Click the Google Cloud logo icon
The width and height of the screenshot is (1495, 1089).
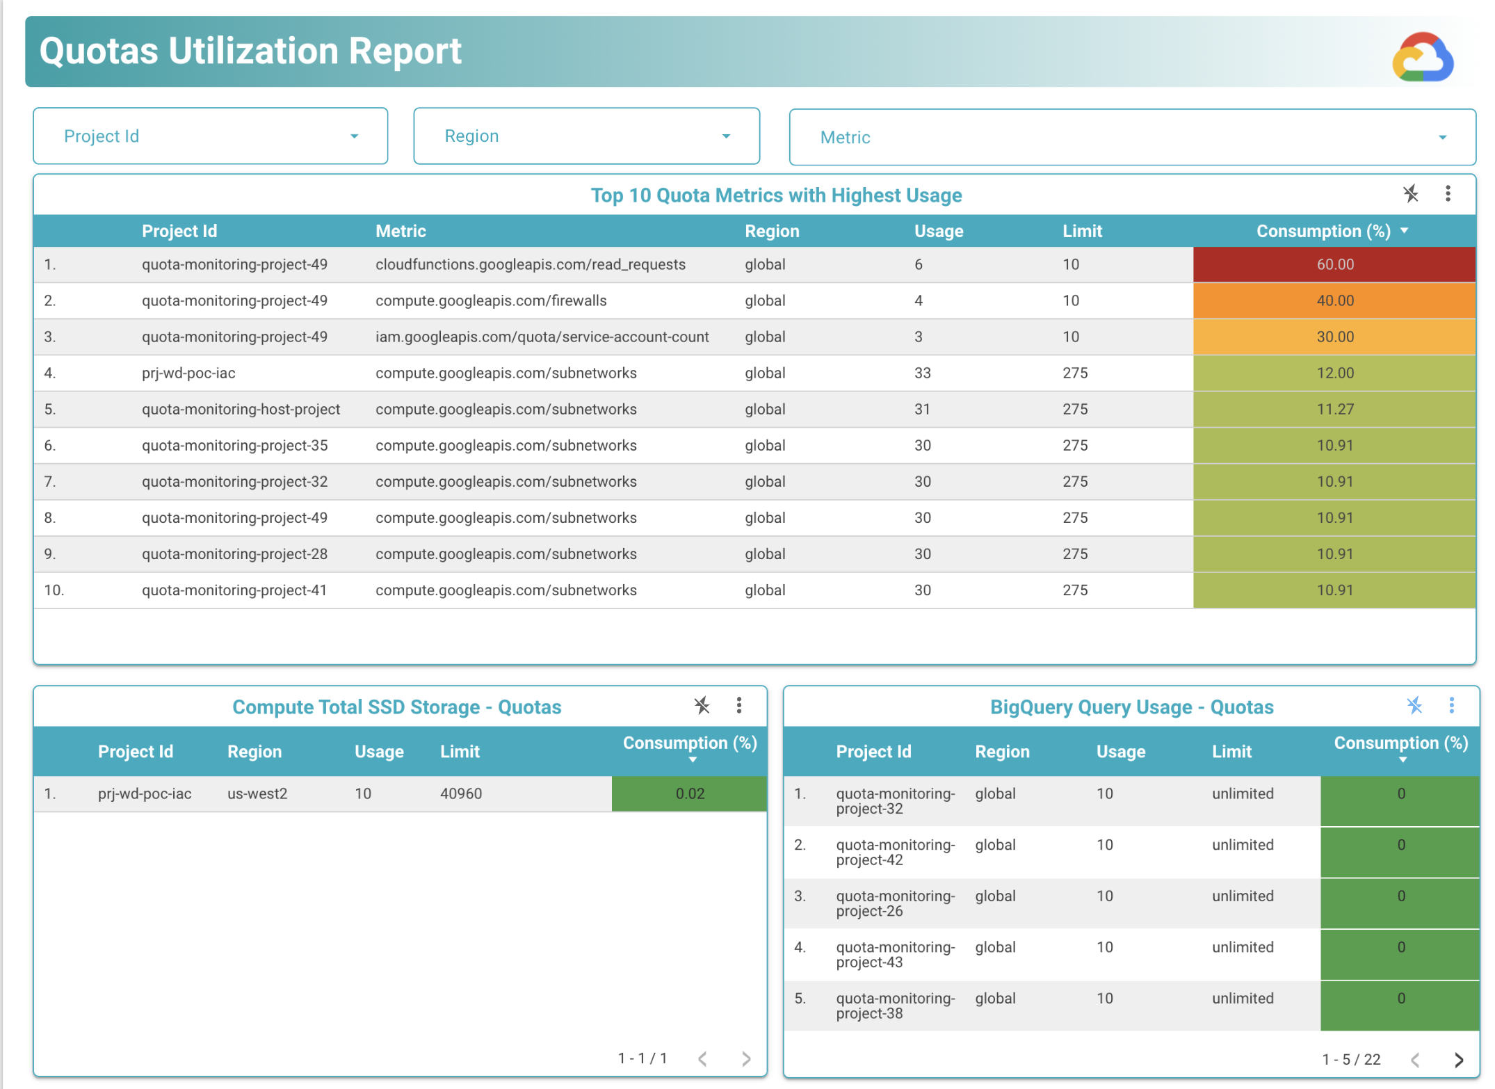coord(1422,57)
